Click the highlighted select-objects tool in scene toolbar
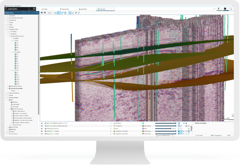The height and width of the screenshot is (165, 240). [x=70, y=13]
